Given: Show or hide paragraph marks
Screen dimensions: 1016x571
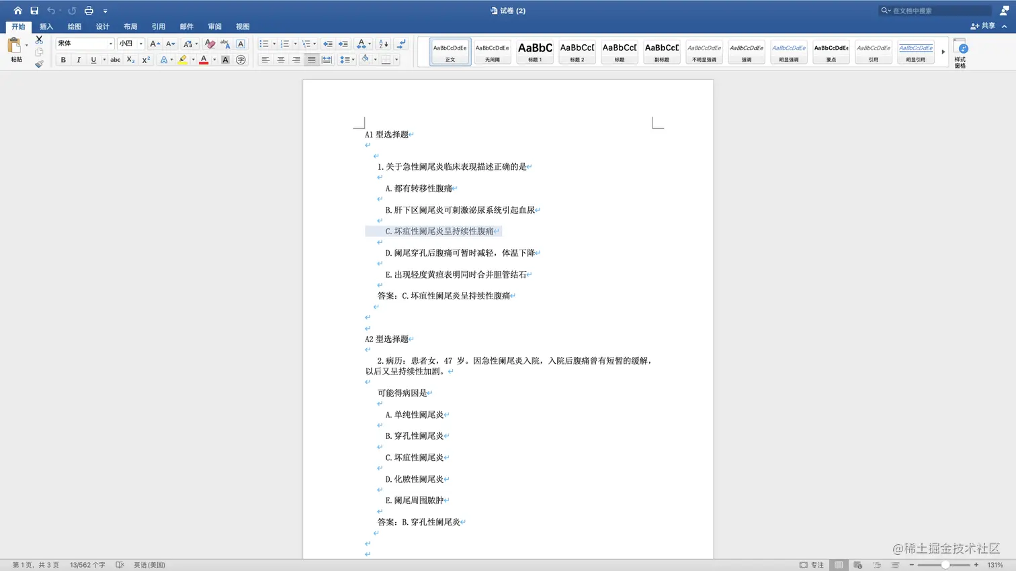Looking at the screenshot, I should point(402,44).
